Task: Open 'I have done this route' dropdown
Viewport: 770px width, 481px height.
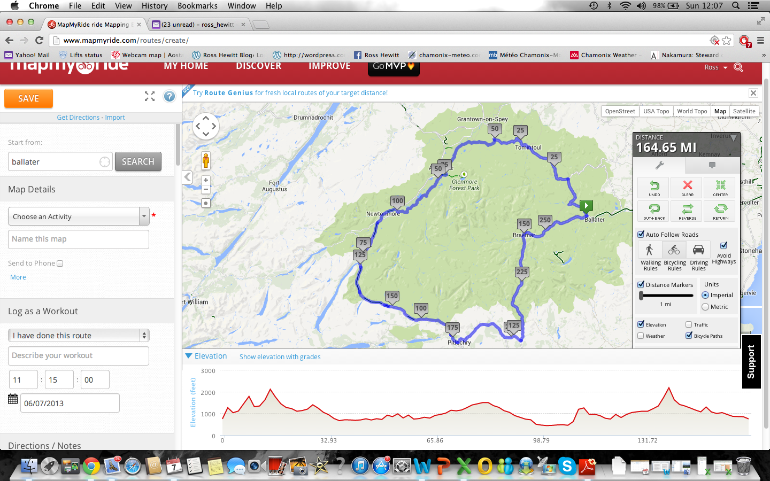Action: point(79,335)
